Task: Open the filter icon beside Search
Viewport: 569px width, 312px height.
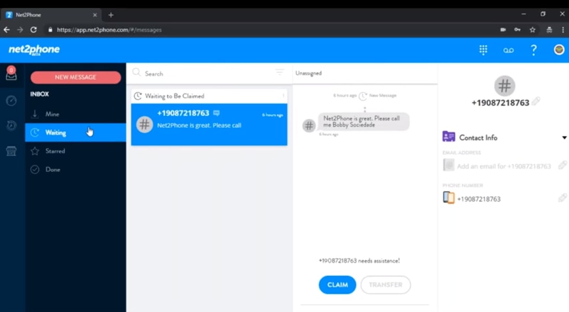Action: 279,72
